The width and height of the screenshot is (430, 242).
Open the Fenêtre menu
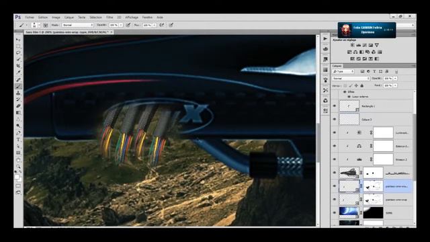147,17
